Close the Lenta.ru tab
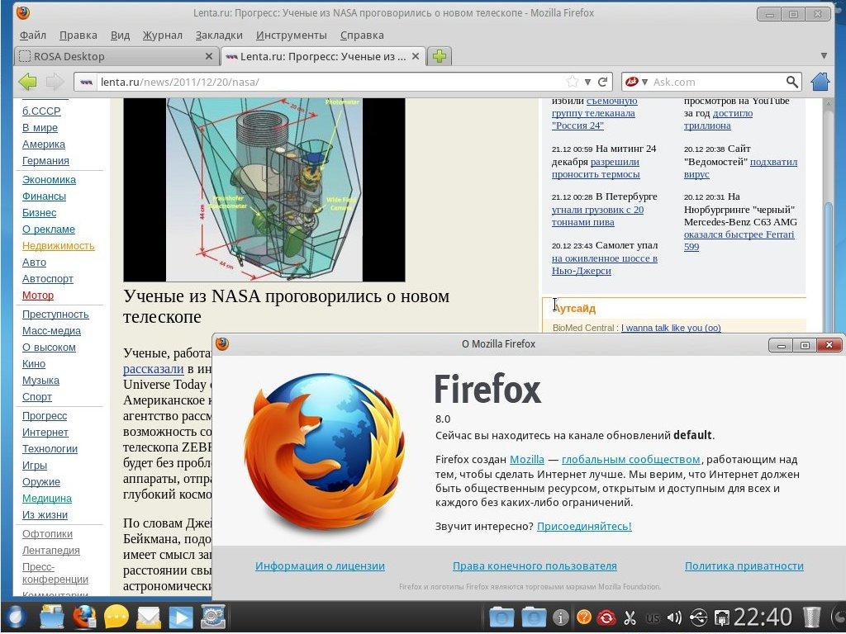Image resolution: width=846 pixels, height=634 pixels. [416, 56]
